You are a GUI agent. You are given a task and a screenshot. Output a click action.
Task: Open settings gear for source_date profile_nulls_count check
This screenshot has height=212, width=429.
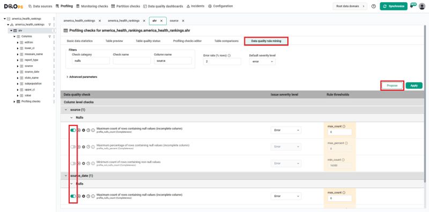click(84, 196)
